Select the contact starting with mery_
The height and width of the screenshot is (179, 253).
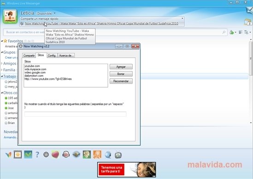(x=11, y=87)
